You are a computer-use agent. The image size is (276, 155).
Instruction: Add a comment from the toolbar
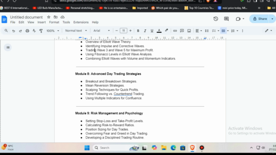click(182, 31)
